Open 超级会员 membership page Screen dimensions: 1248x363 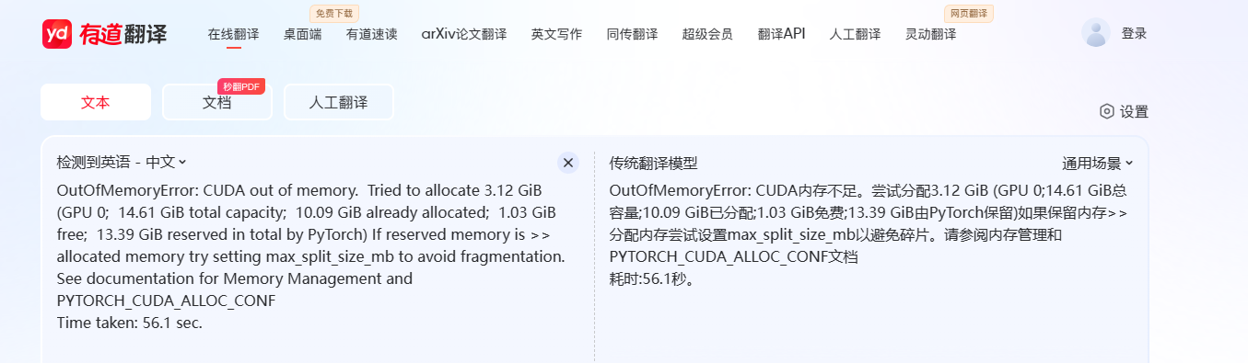pos(707,34)
